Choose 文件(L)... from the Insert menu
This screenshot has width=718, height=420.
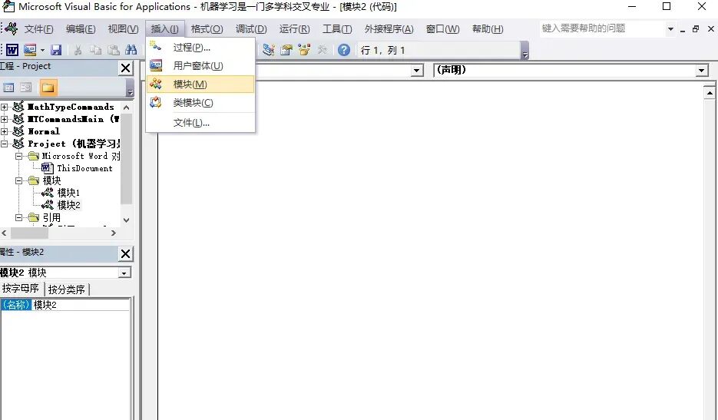(x=200, y=123)
